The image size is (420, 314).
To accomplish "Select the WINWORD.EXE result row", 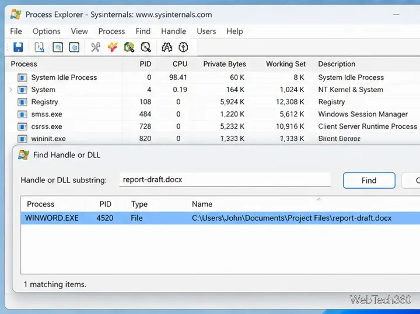I will [x=220, y=218].
